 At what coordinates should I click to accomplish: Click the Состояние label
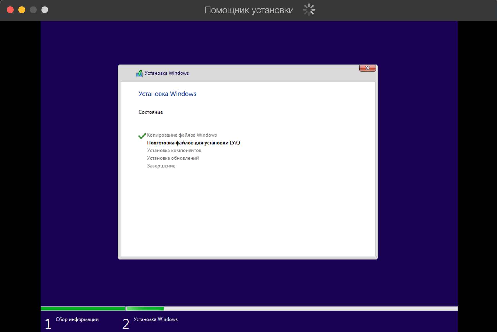(x=150, y=112)
